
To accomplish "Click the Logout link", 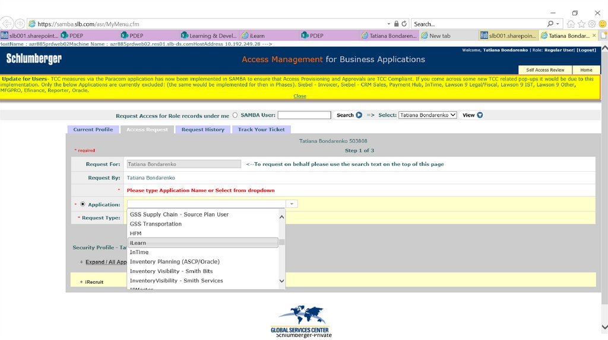I will [x=586, y=50].
